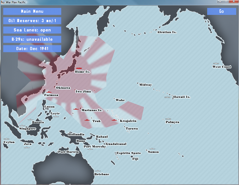Click the Hawaii Is. label
Viewport: 239px width, 185px height.
182,97
